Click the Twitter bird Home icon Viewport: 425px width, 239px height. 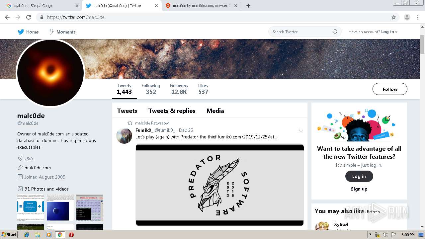[x=21, y=32]
